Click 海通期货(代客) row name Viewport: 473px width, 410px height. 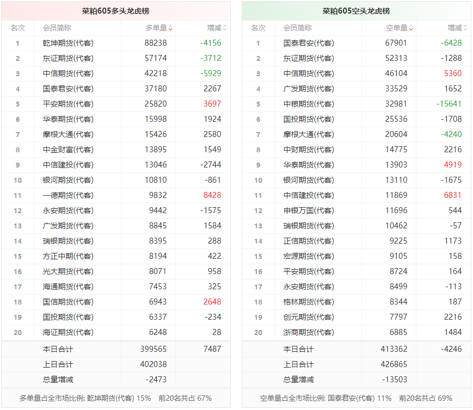68,287
